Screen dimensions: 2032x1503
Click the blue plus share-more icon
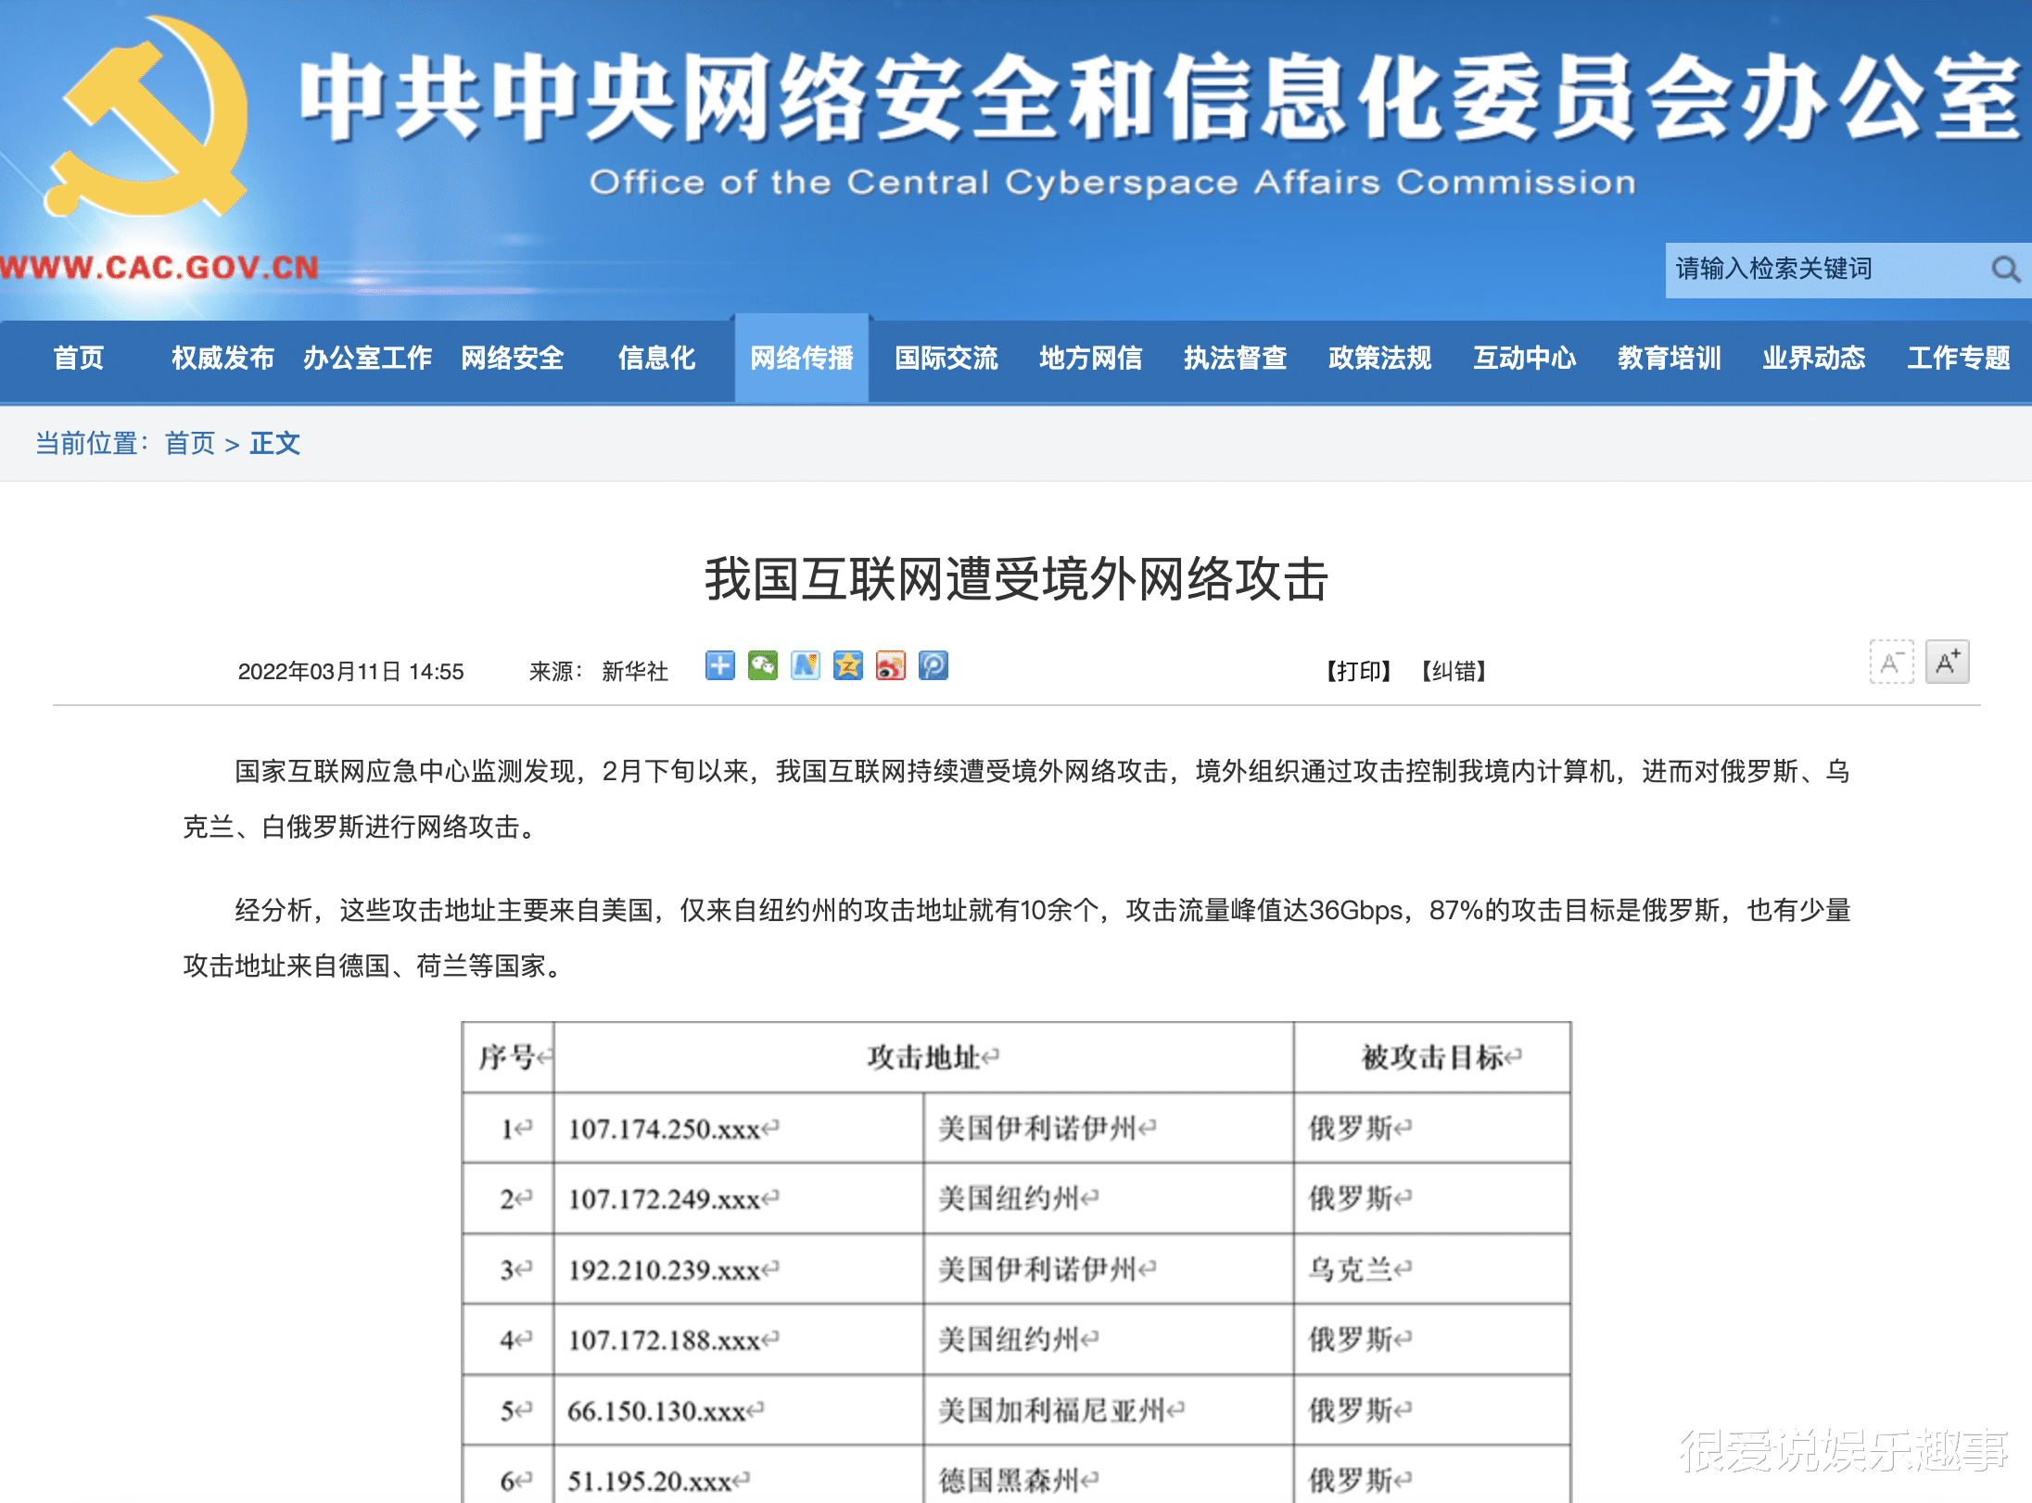(719, 665)
